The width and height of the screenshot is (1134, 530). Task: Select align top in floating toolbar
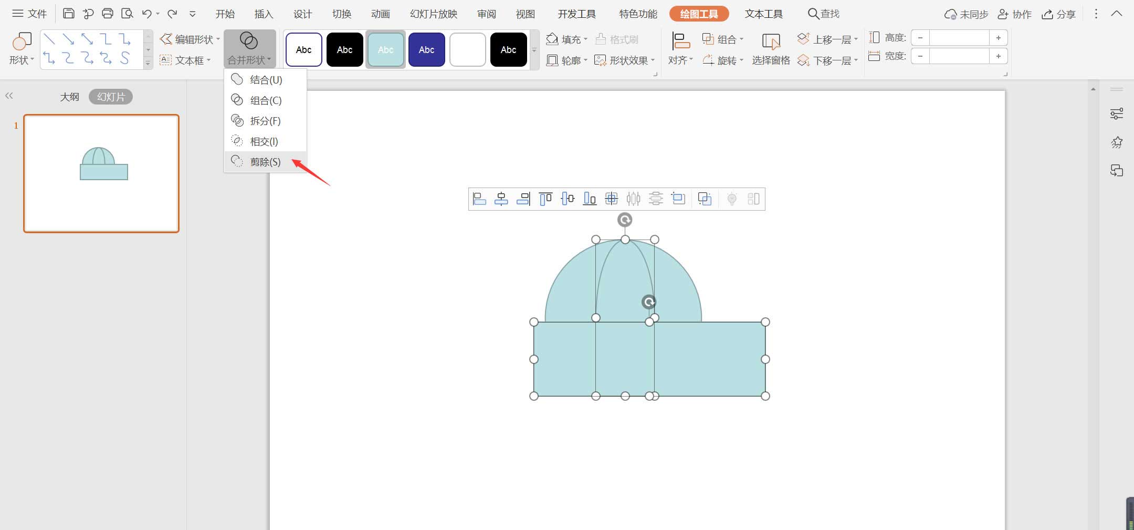point(545,199)
